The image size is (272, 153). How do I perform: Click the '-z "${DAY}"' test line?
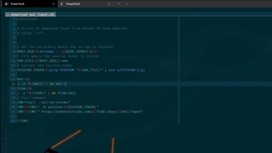(x=42, y=84)
